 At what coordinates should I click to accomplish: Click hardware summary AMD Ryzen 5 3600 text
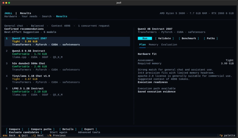pyautogui.click(x=197, y=13)
